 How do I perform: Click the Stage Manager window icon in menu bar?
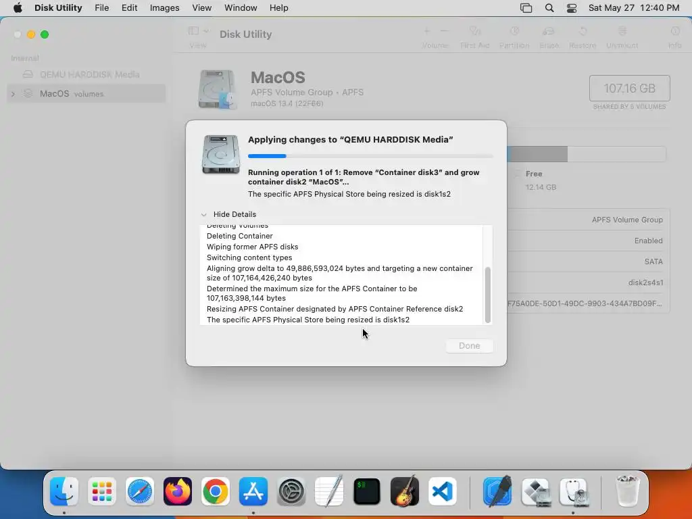526,8
